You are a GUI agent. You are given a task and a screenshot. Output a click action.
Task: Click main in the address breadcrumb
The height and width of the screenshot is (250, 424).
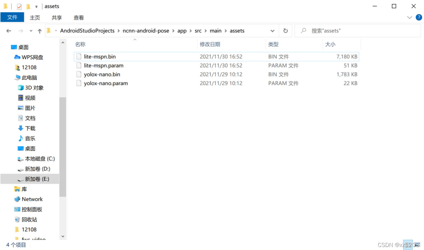tap(215, 31)
